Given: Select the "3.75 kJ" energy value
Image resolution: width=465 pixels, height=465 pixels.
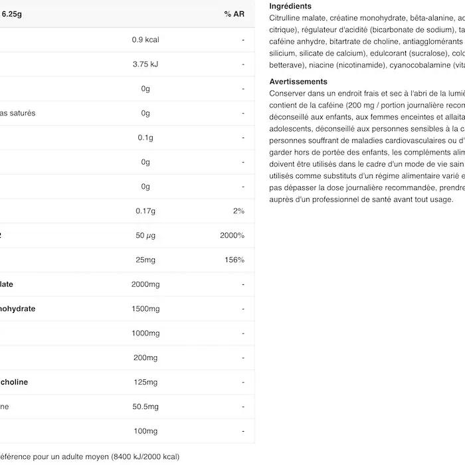Looking at the screenshot, I should pyautogui.click(x=145, y=64).
